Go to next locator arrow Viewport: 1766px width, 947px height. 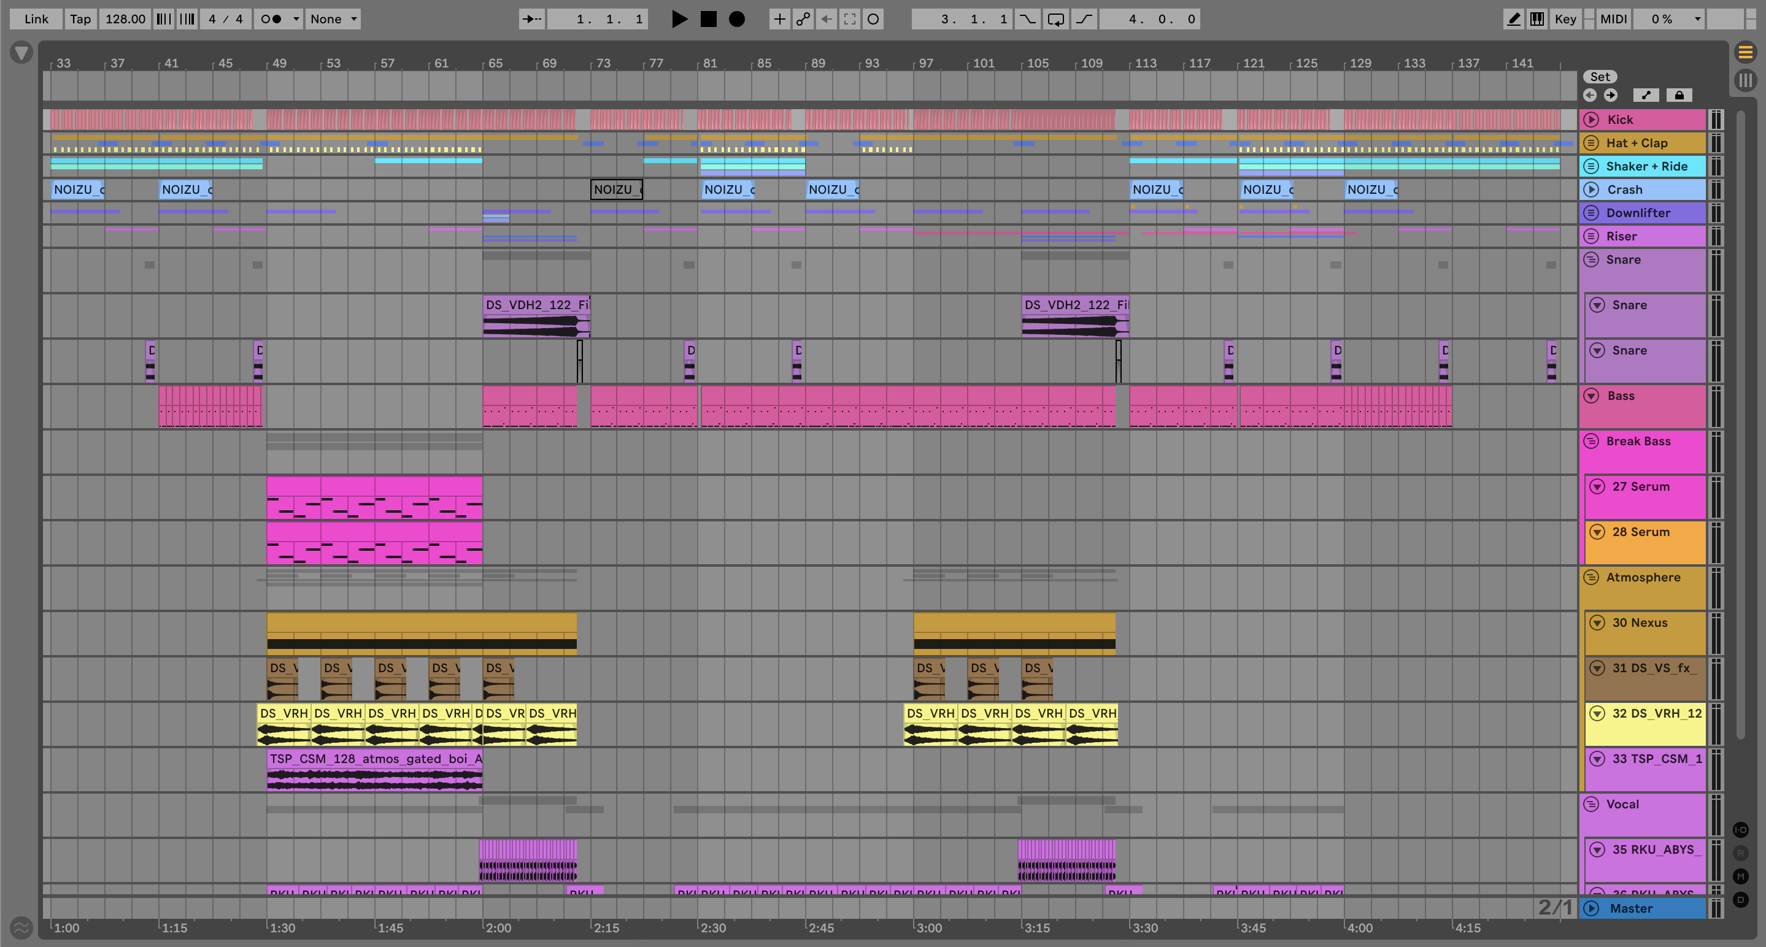pyautogui.click(x=1610, y=95)
